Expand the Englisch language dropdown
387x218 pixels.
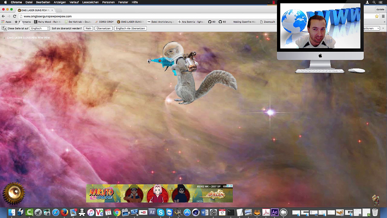coord(40,28)
